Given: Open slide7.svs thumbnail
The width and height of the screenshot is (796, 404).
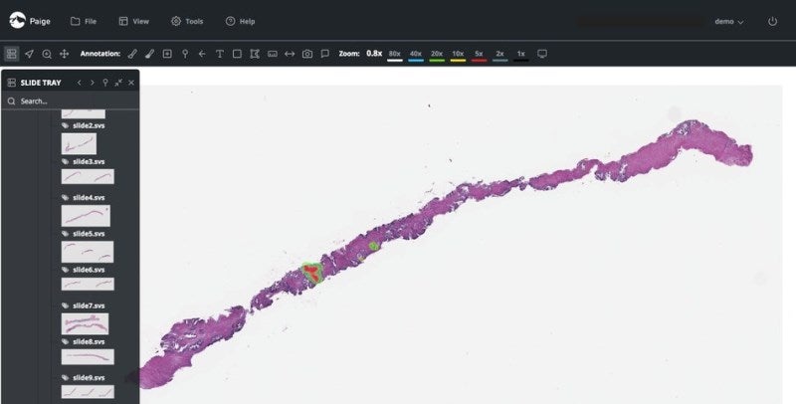Looking at the screenshot, I should click(86, 323).
